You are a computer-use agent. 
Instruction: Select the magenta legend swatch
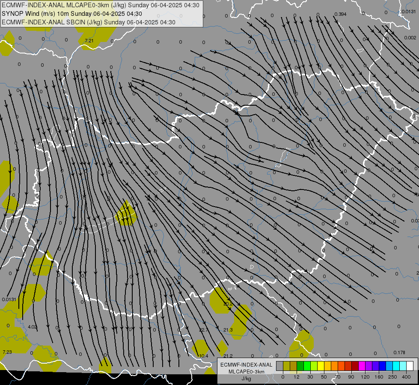(x=362, y=366)
